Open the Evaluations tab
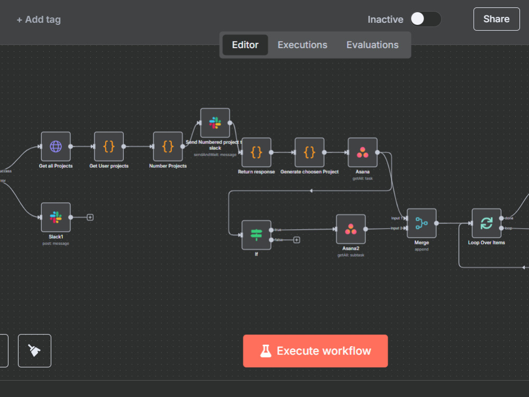529x397 pixels. point(372,45)
